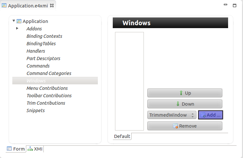
Task: Select the Default tab
Action: coord(122,136)
